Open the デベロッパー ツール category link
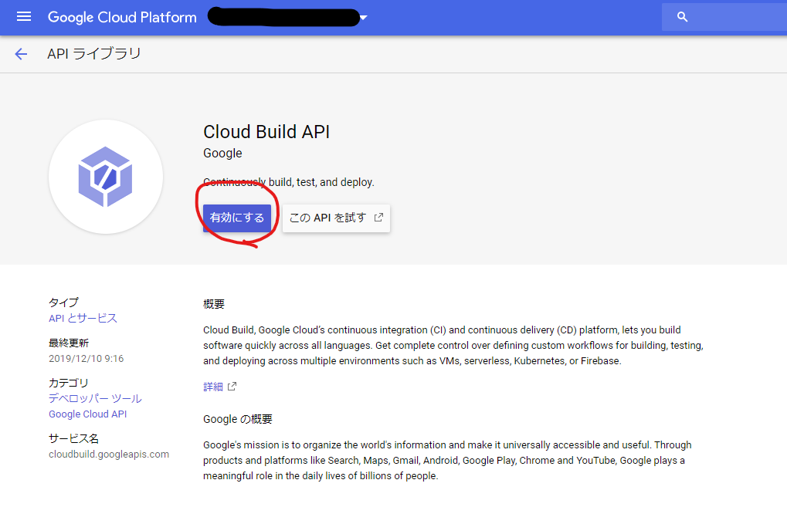The height and width of the screenshot is (507, 787). 95,399
